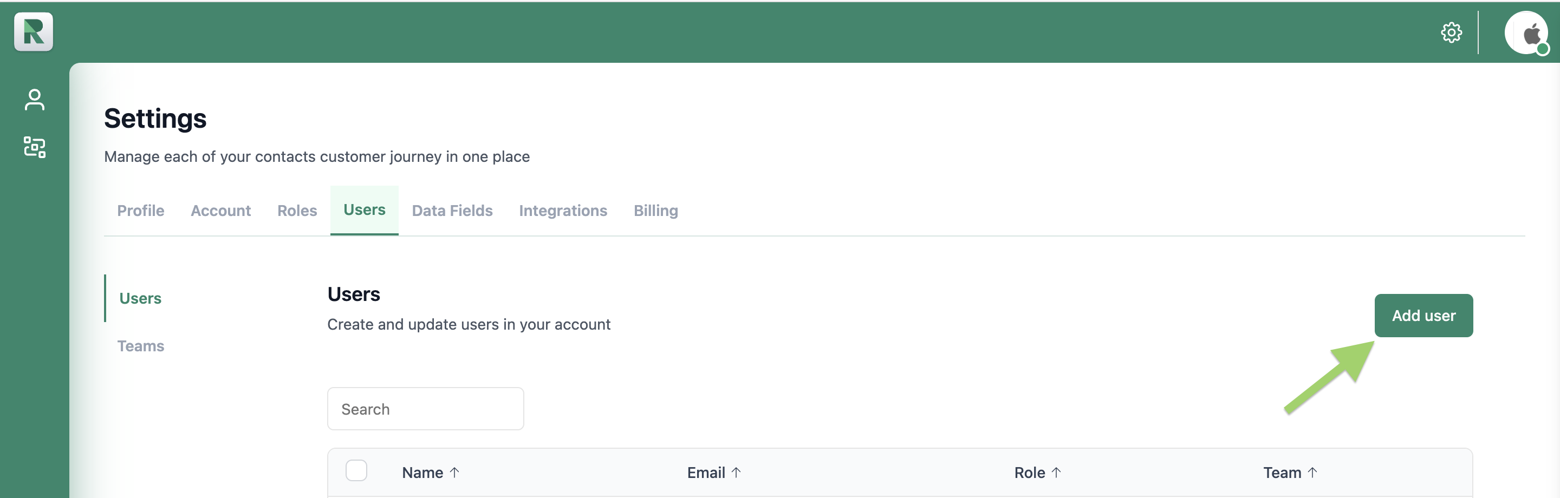Click into the Search field
Viewport: 1560px width, 498px height.
(x=425, y=409)
